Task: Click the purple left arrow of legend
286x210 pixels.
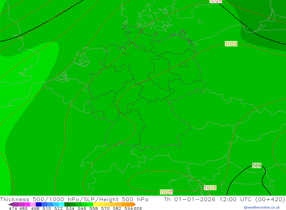Action: pos(10,204)
